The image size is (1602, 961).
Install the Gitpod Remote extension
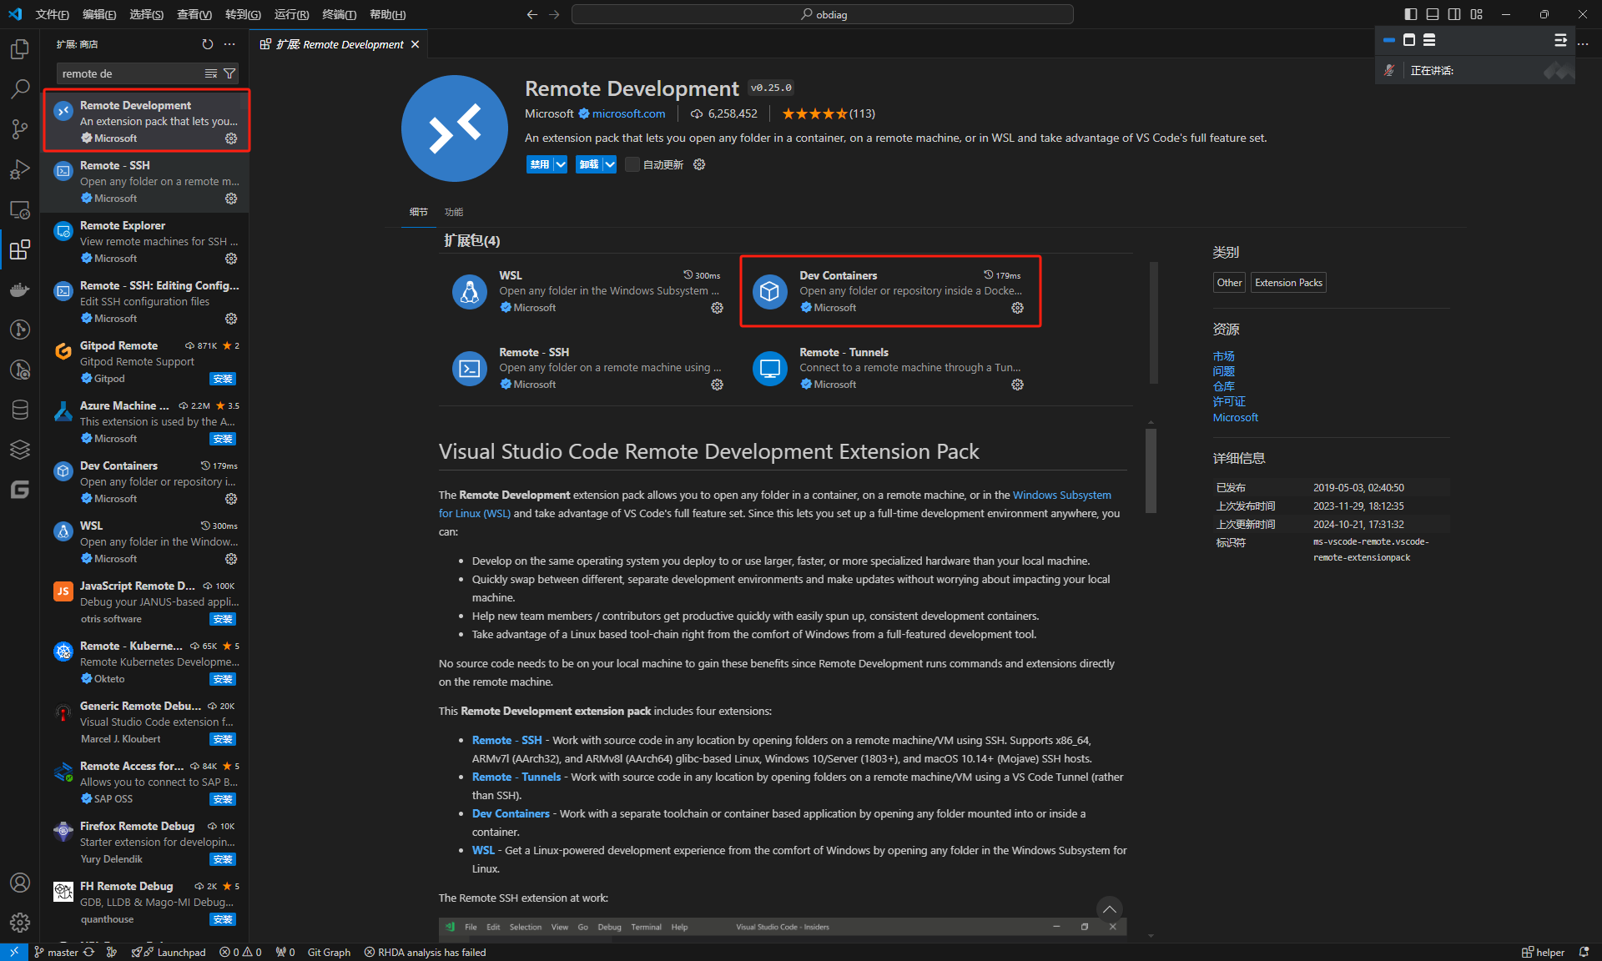pyautogui.click(x=223, y=379)
